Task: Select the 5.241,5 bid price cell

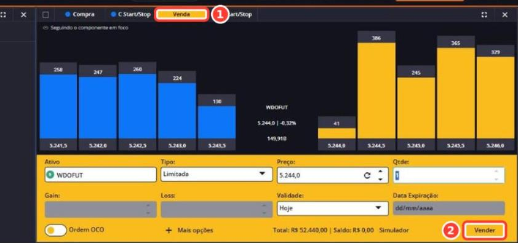Action: (x=58, y=145)
